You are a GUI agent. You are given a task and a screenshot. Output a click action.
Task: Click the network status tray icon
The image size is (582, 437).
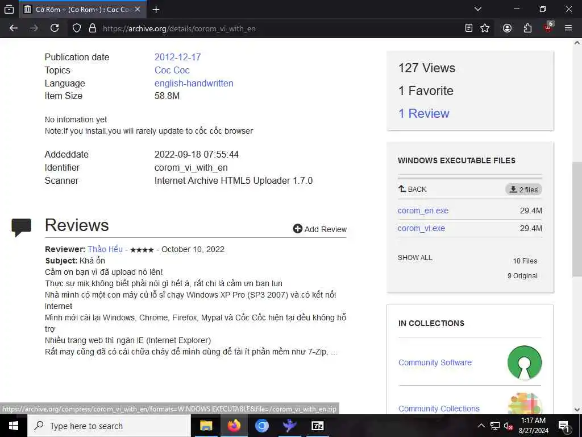pyautogui.click(x=495, y=426)
